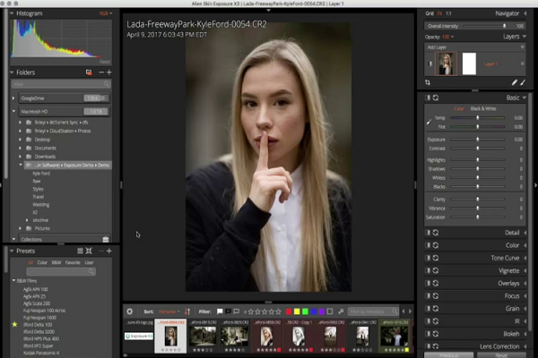Set navigator view to 1:1
Screen dimensions: 538x358
click(448, 13)
